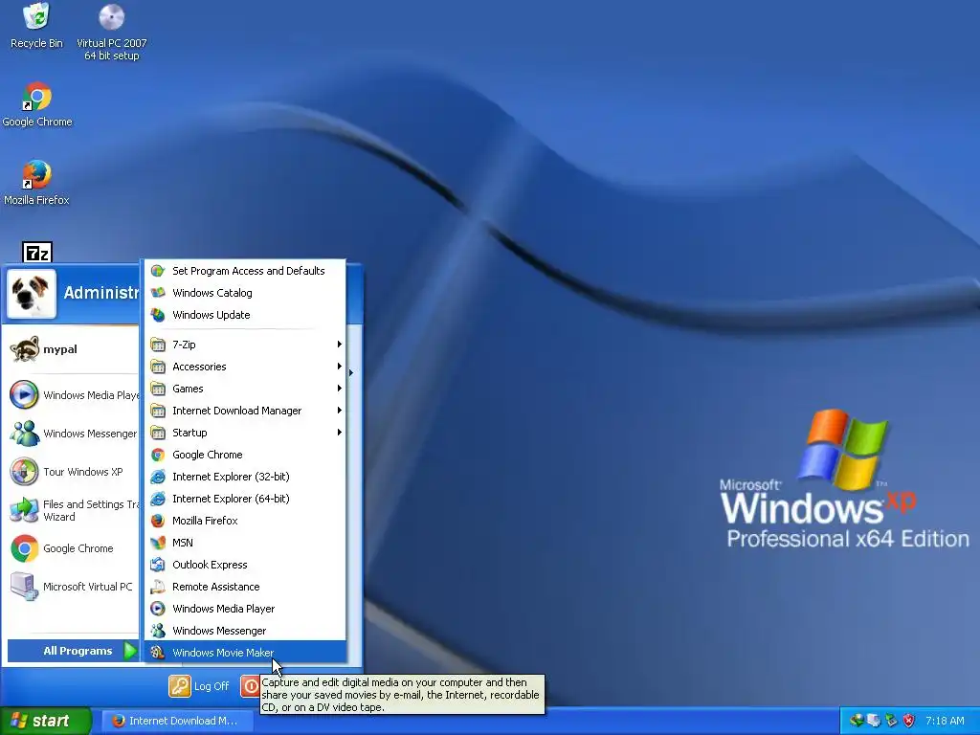Expand the Startup folder
The image size is (980, 735).
point(245,433)
